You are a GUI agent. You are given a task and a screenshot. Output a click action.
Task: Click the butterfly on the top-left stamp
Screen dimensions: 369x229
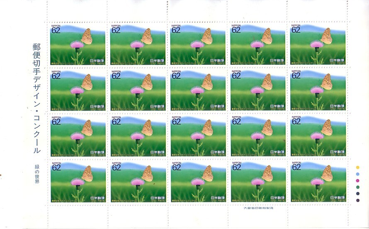pyautogui.click(x=87, y=37)
